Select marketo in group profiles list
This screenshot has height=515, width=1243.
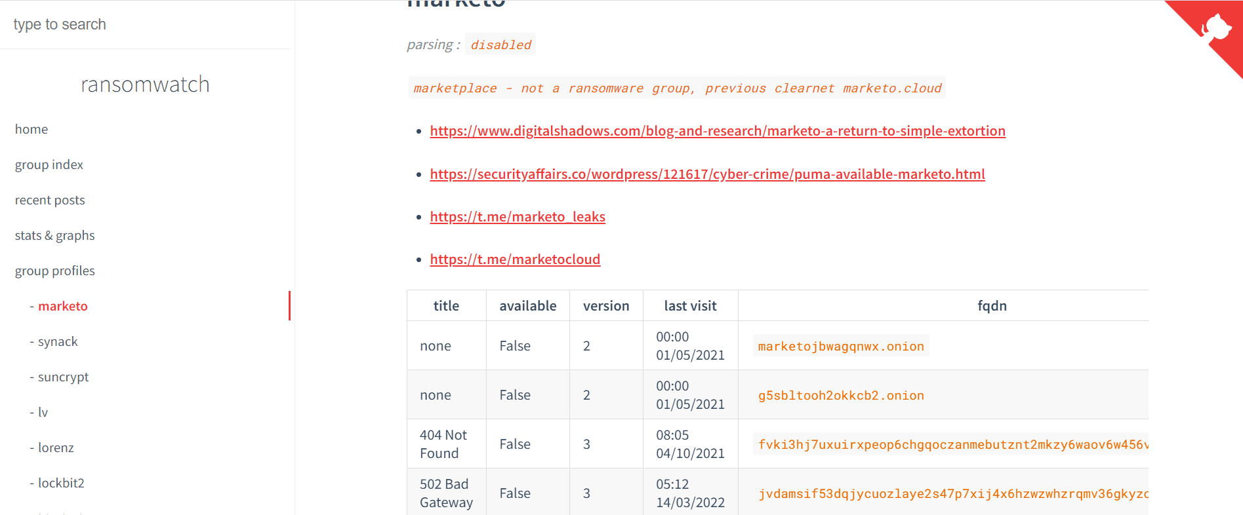62,306
